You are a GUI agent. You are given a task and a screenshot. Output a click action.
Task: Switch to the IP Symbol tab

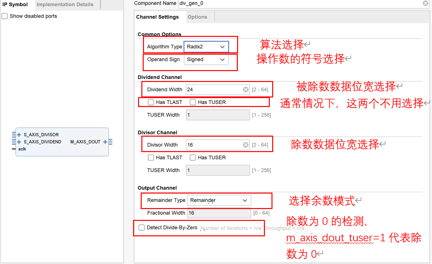(x=15, y=5)
